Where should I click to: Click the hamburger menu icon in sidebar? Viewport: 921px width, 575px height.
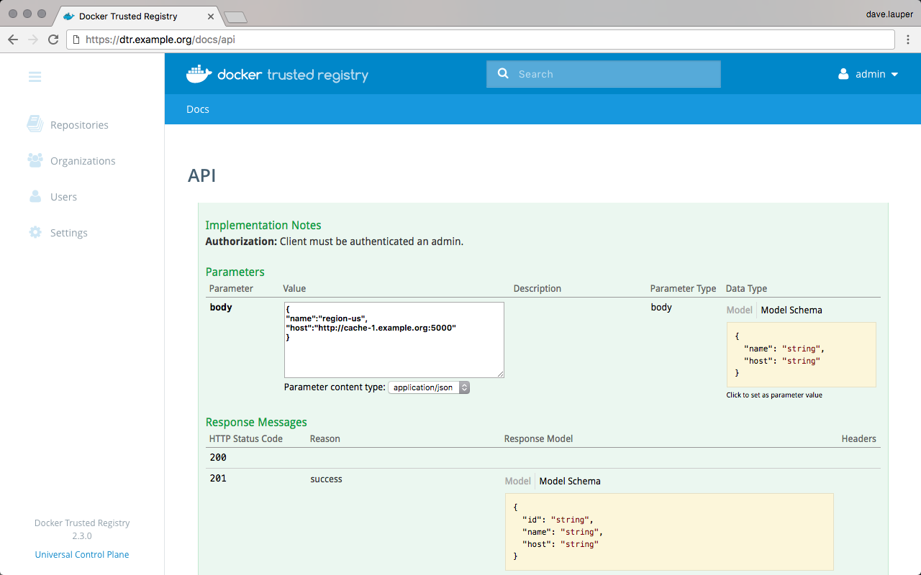click(x=35, y=77)
